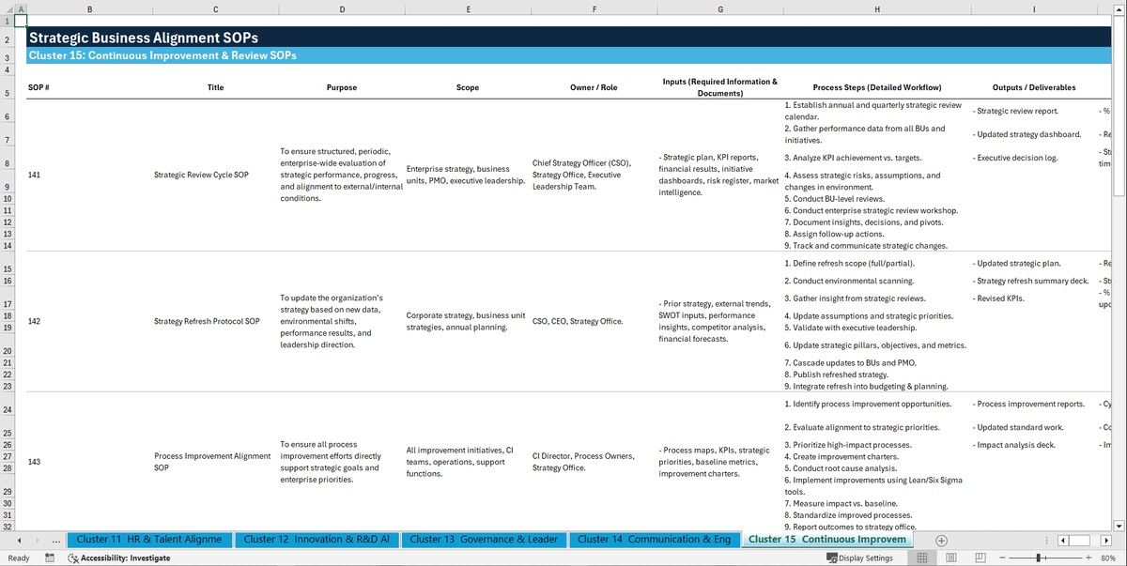Switch to Page Break Preview
This screenshot has width=1127, height=566.
980,558
